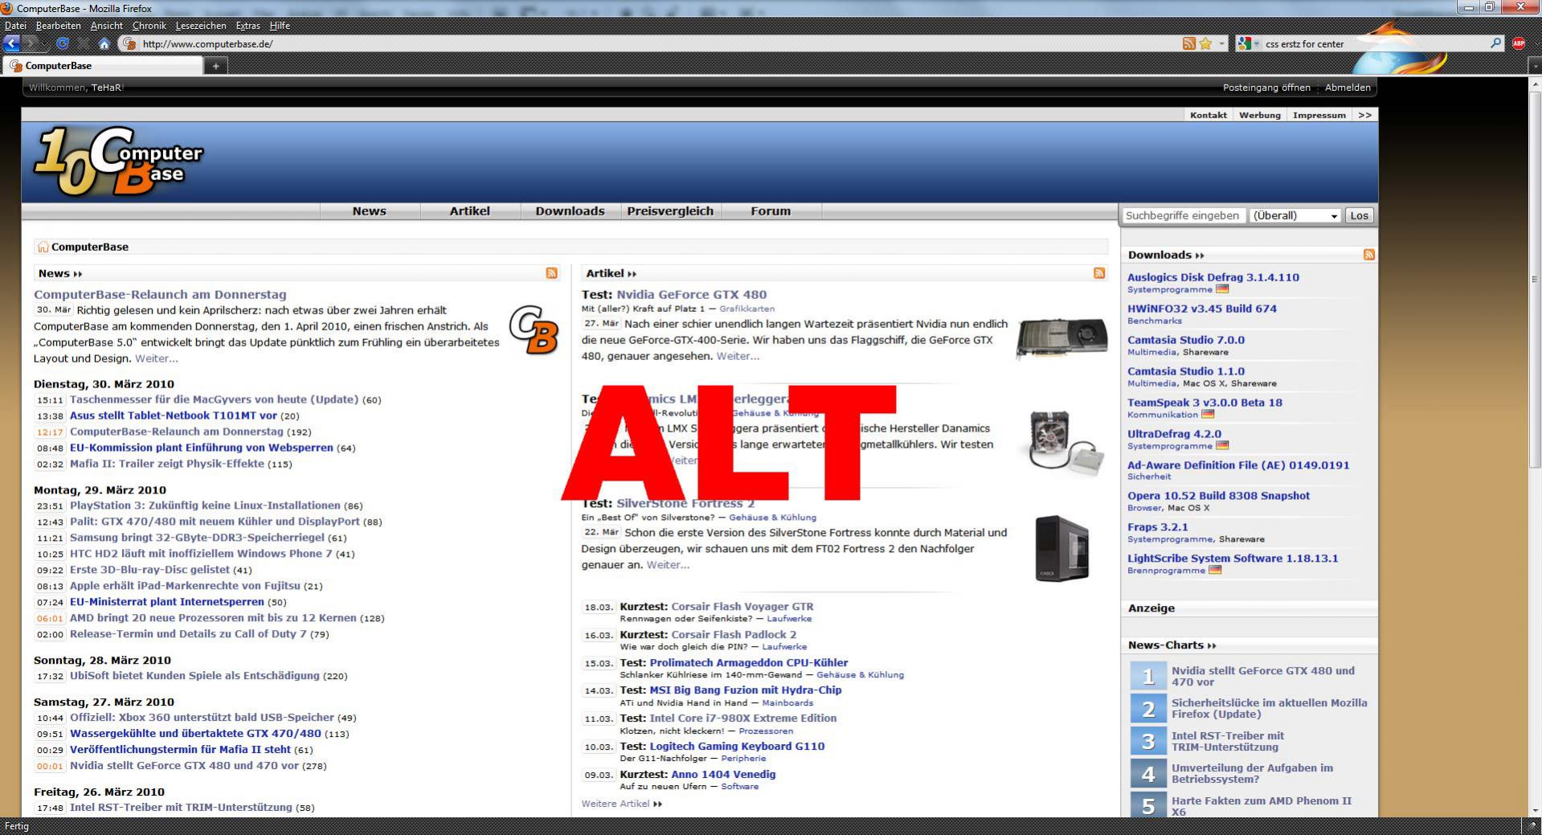This screenshot has width=1542, height=835.
Task: Click the CB logo thumbnail beside Relaunch article
Action: pyautogui.click(x=534, y=329)
